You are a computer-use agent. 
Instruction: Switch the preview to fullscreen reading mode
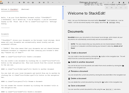[126, 8]
